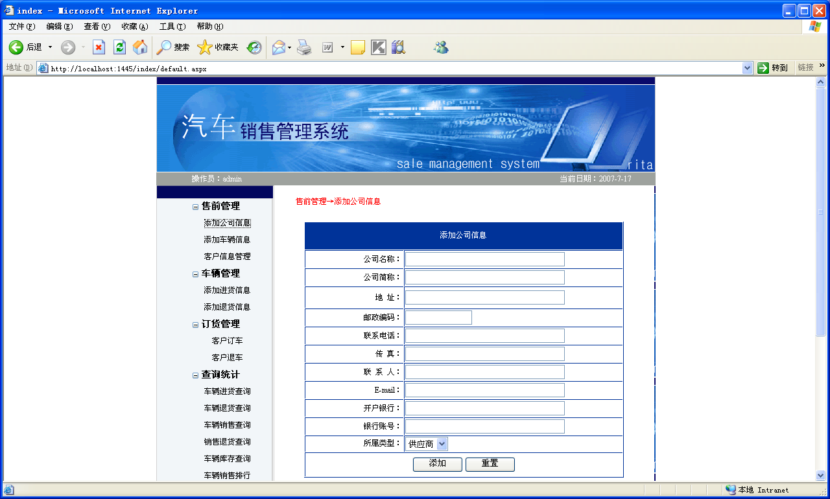830x499 pixels.
Task: Click the 添加 submit button
Action: pos(438,464)
